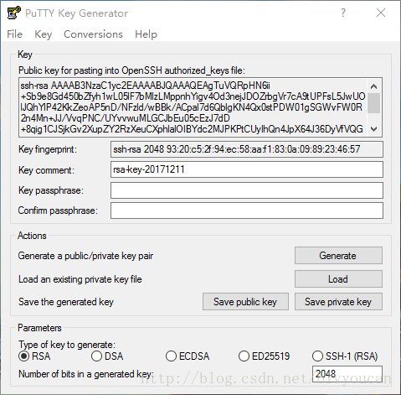Click the 'Public key for pasting' label
The image size is (401, 395).
(x=131, y=70)
